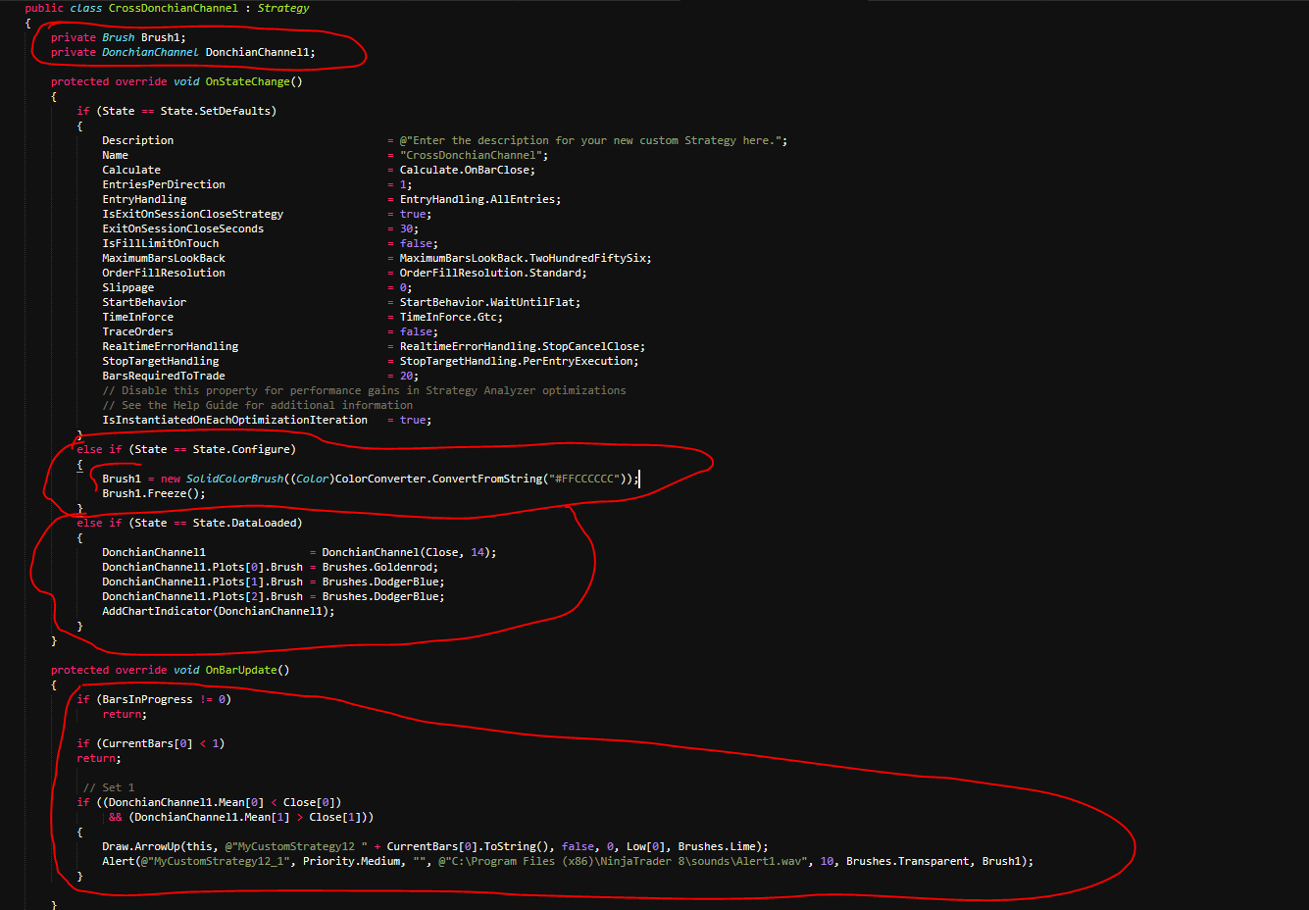Click the 'DonchianChannel1.Plots[1].Brush' expression

[x=203, y=581]
